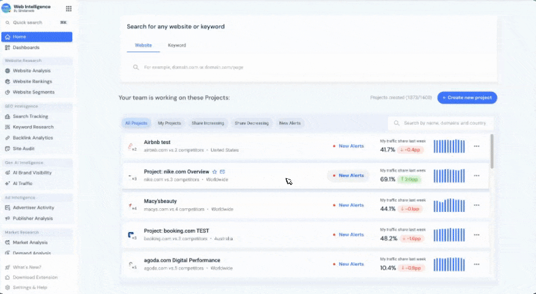536x294 pixels.
Task: Open Settings & Help gear icon
Action: (x=7, y=287)
